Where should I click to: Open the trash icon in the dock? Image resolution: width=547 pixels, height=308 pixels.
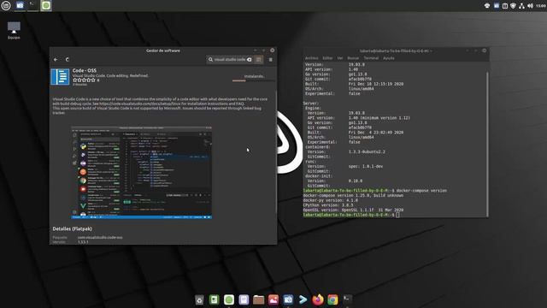[x=199, y=299]
